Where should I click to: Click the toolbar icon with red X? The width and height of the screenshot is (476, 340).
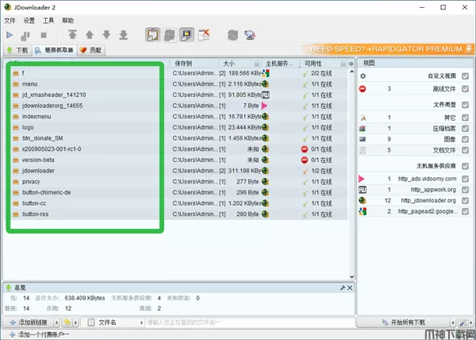pyautogui.click(x=204, y=35)
